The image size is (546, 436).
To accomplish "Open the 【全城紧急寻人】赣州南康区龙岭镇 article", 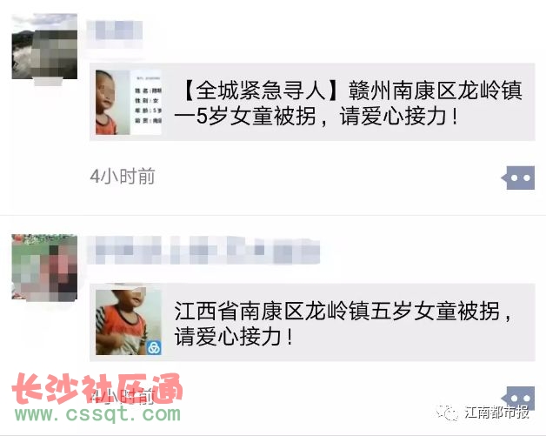I will click(x=312, y=102).
